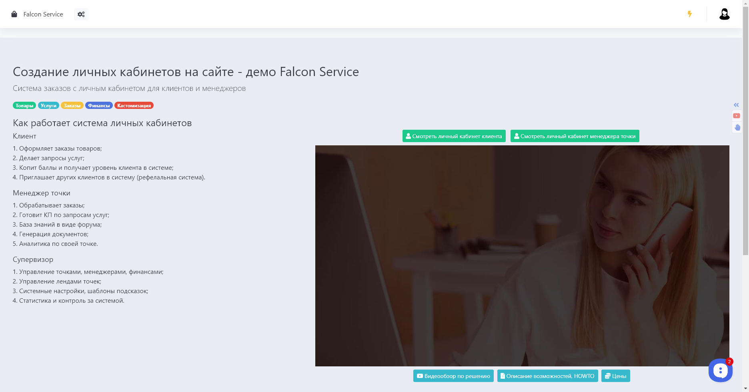Screen dimensions: 749x392
Task: Click the Цены button
Action: coord(615,376)
